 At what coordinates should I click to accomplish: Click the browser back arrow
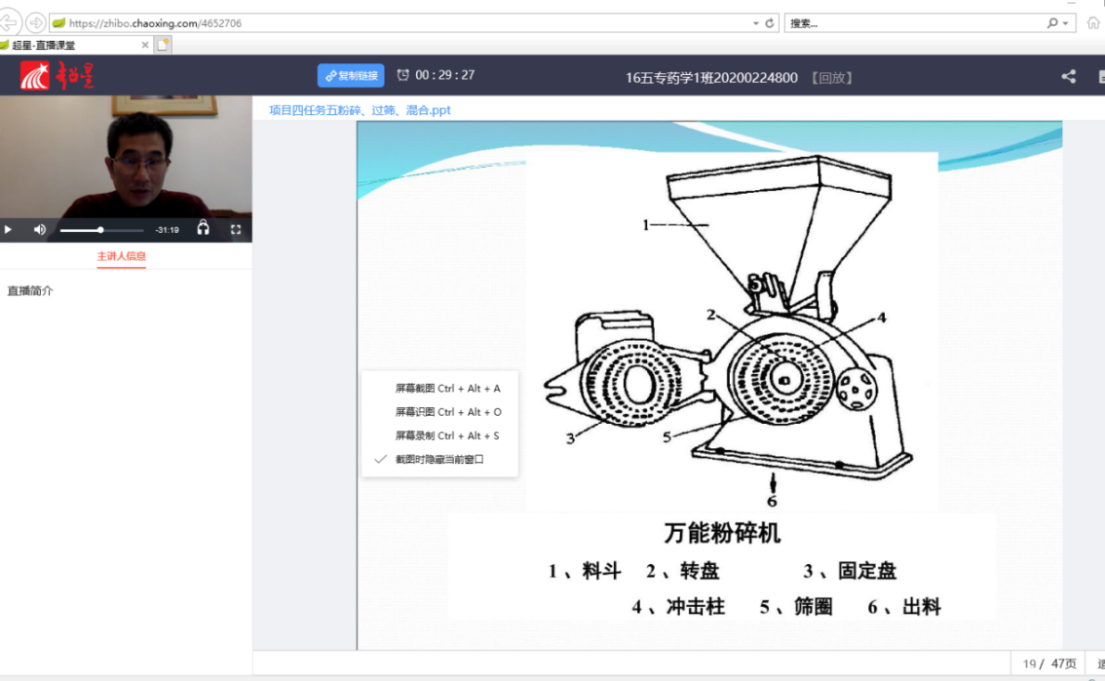coord(9,22)
